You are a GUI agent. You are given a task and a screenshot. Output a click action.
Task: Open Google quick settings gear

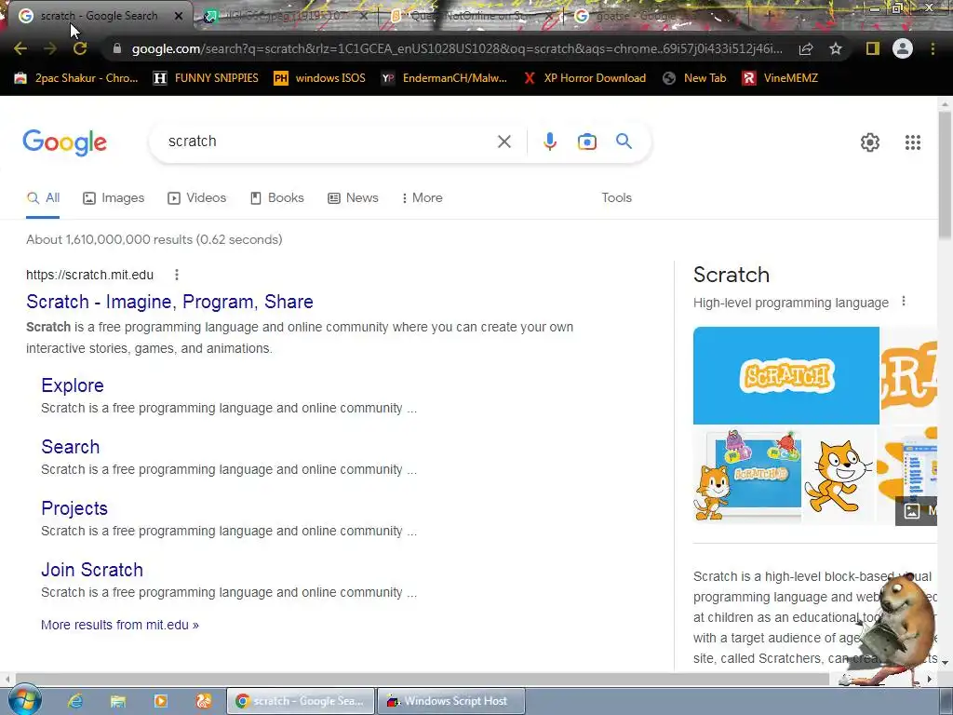870,142
